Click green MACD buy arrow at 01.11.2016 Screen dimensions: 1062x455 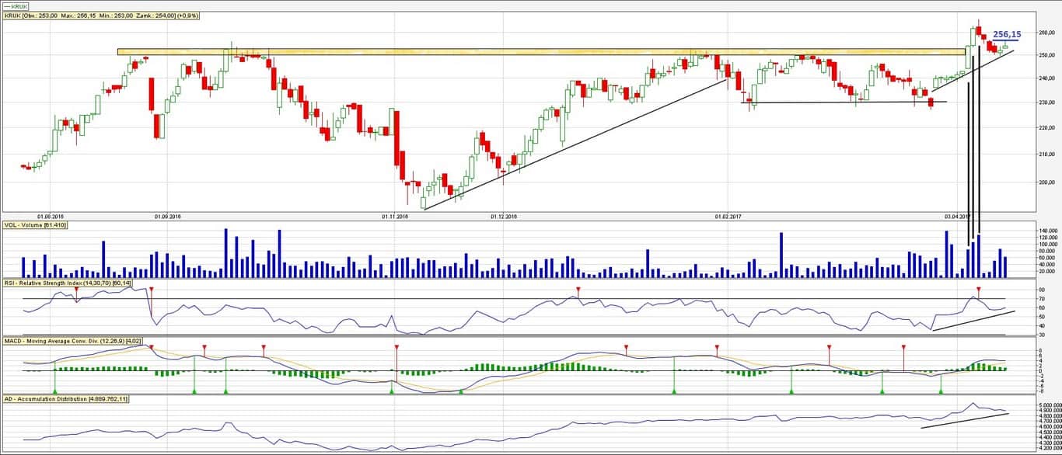point(392,391)
